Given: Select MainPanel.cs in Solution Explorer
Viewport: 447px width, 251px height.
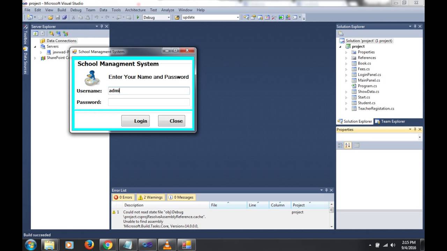Looking at the screenshot, I should tap(369, 80).
